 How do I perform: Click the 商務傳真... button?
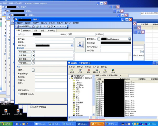pos(24,59)
